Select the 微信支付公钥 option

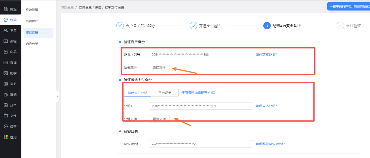137,93
